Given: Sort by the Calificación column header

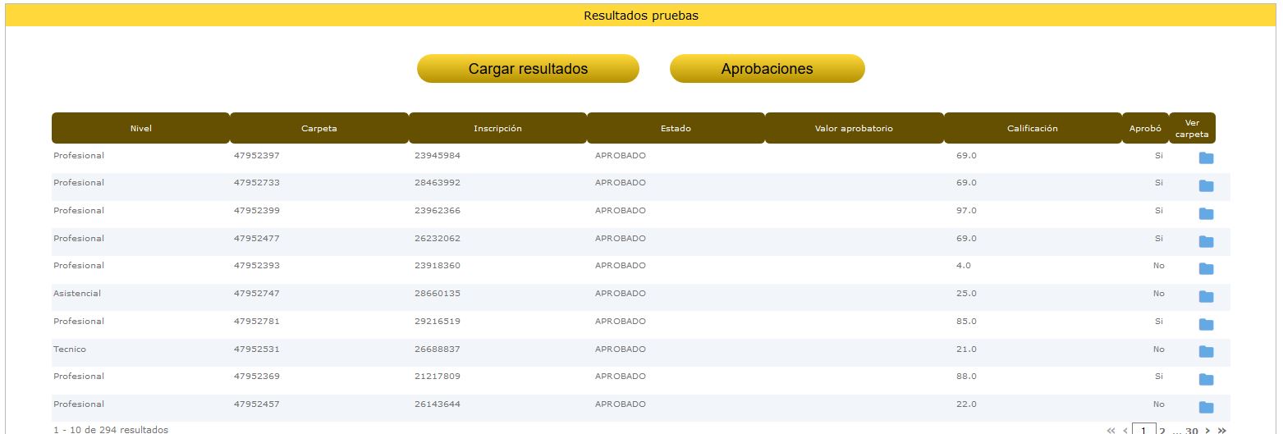Looking at the screenshot, I should tap(1032, 129).
